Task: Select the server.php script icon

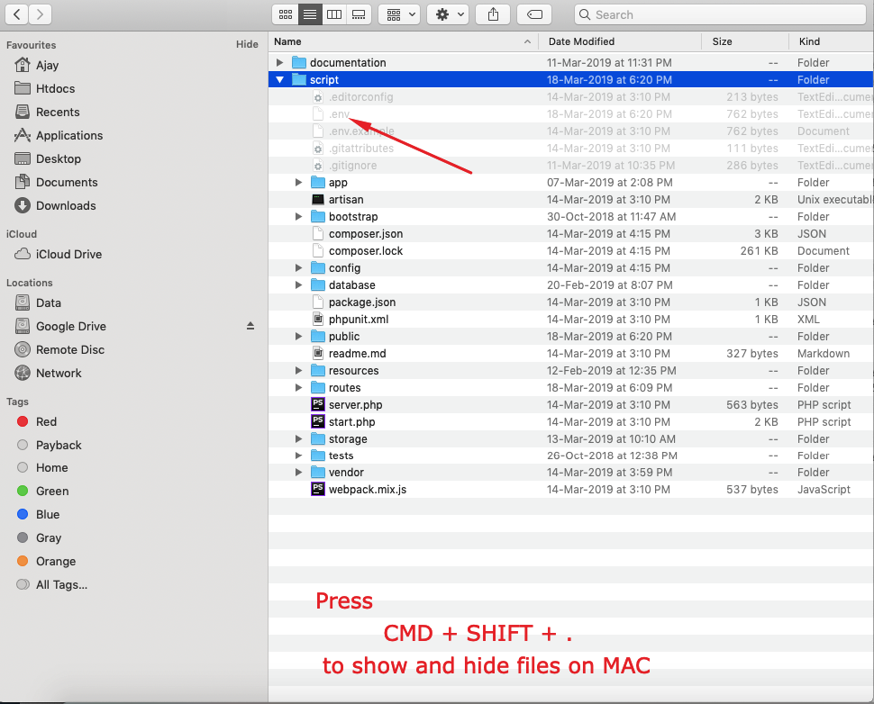Action: pos(318,404)
